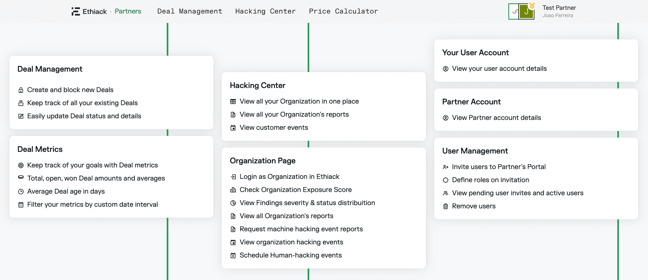This screenshot has width=648, height=280.
Task: Click user circle icon beside View Partner account details
Action: point(446,118)
